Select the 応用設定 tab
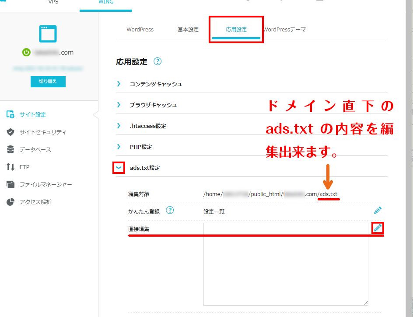The width and height of the screenshot is (413, 317). click(236, 29)
